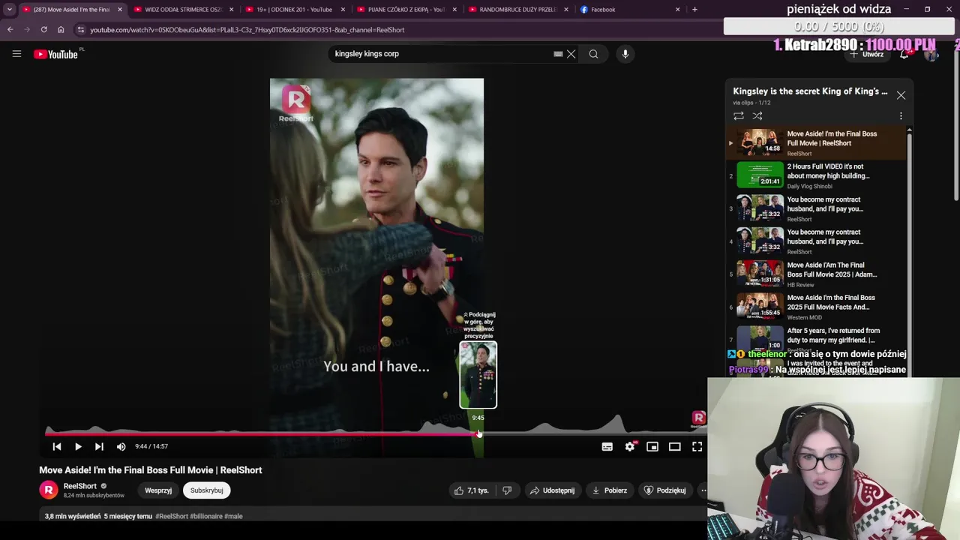The height and width of the screenshot is (540, 960).
Task: Open 'Full Movie Facts And' playlist item
Action: click(816, 307)
